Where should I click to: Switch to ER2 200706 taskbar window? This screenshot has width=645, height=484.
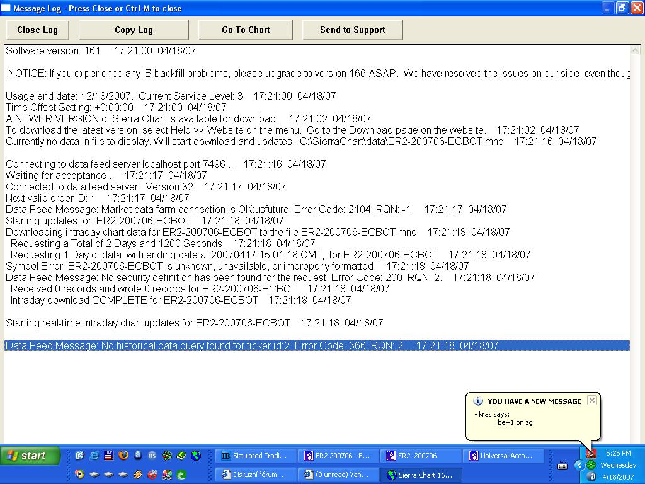pyautogui.click(x=420, y=456)
